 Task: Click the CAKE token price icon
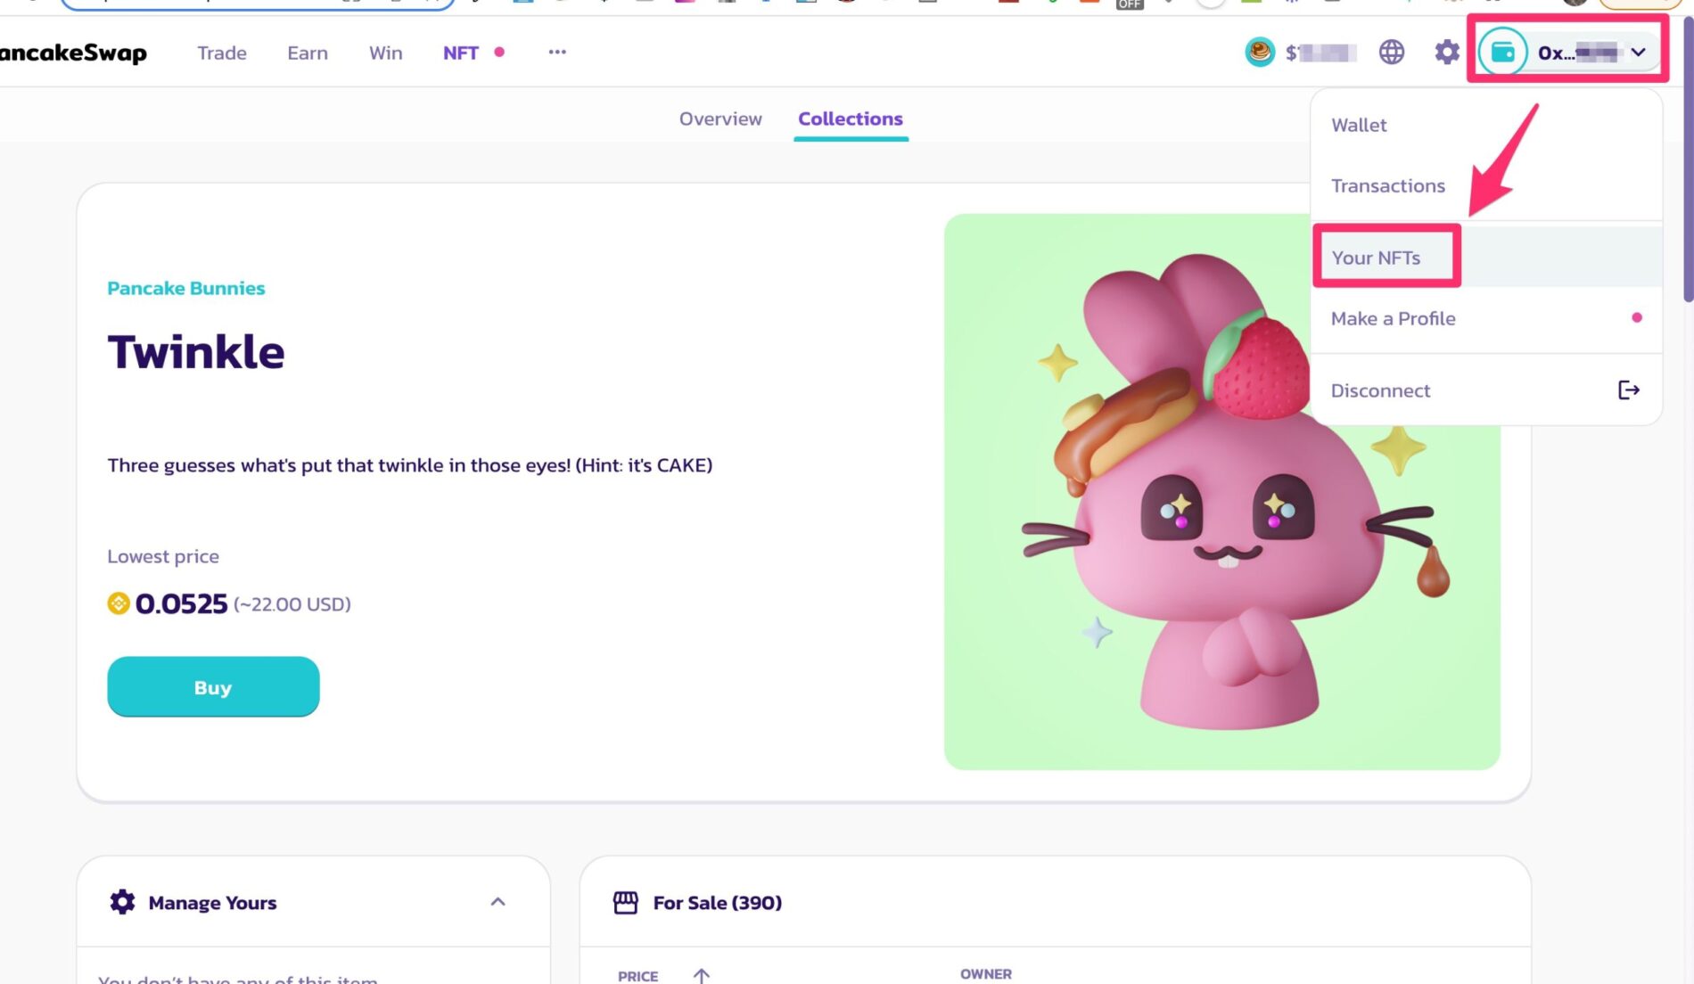click(1259, 53)
